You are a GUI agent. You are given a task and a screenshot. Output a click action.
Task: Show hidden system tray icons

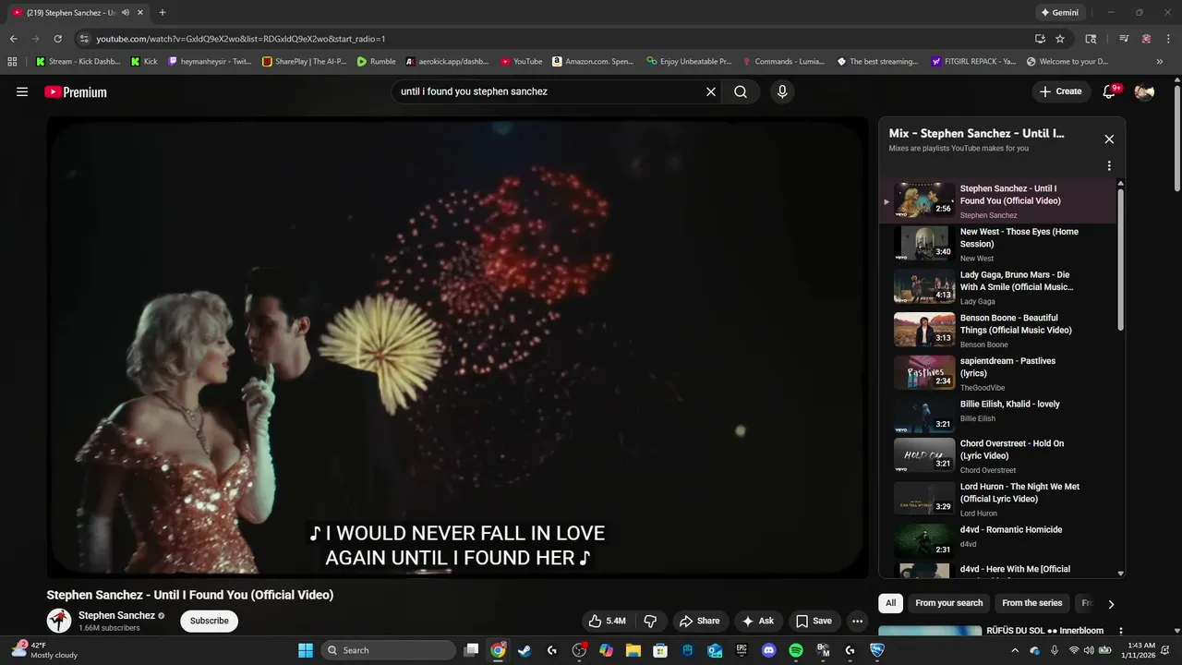click(x=1015, y=650)
